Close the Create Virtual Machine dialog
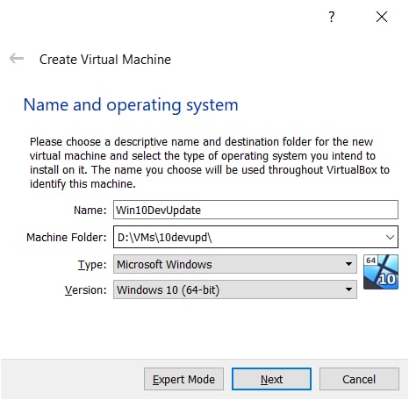Screen dimensions: 409x400 click(382, 17)
